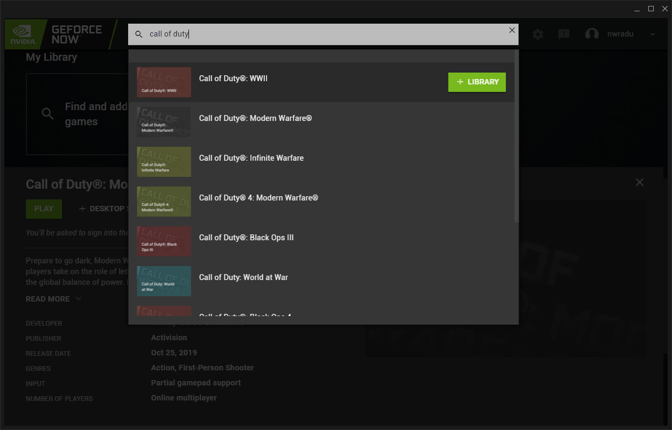Choose 'Call of Duty® 4: Modern Warfare®' result title
Viewport: 672px width, 430px height.
point(258,198)
